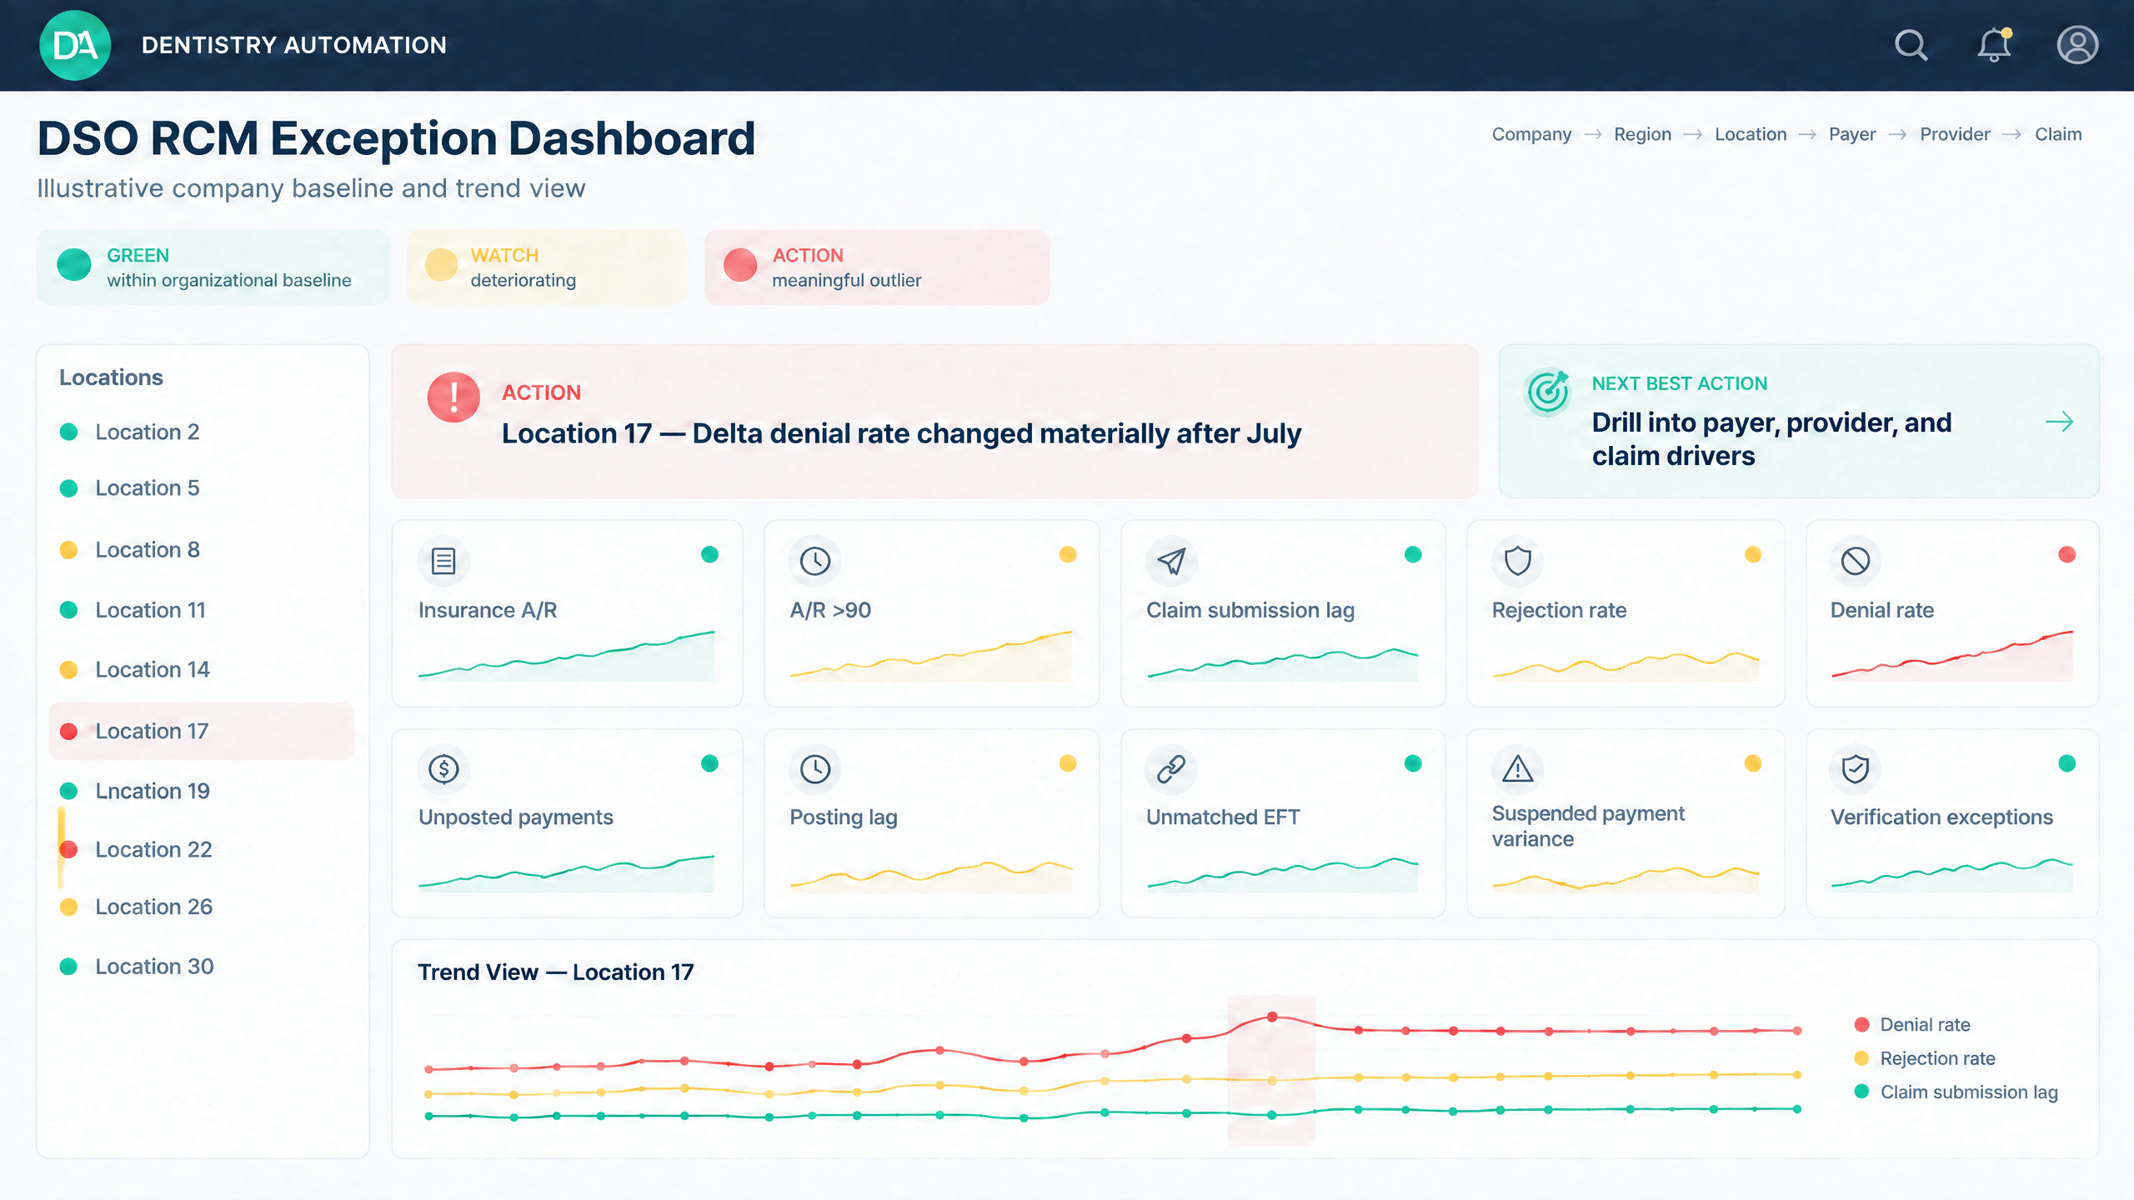Click the Unposted payments card label
This screenshot has width=2134, height=1200.
(x=516, y=817)
